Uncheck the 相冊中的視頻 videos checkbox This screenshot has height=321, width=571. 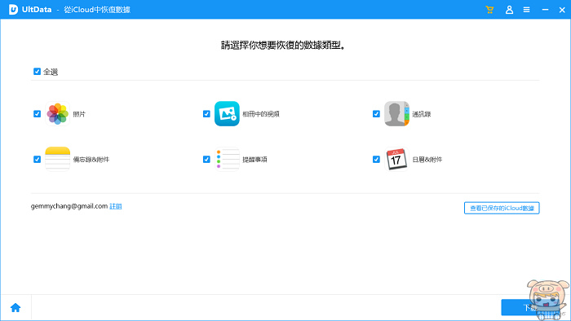tap(206, 114)
